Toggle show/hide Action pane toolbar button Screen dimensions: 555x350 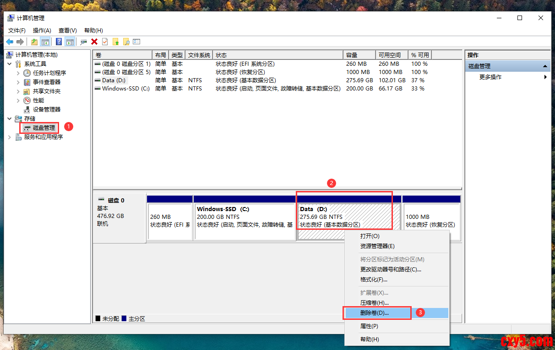pyautogui.click(x=70, y=42)
